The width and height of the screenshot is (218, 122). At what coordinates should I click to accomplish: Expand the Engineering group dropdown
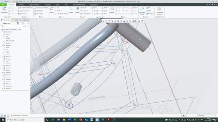100,17
